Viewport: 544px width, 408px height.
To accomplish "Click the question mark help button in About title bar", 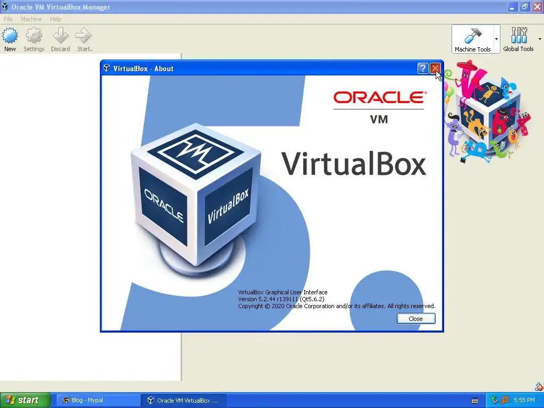I will pyautogui.click(x=422, y=69).
